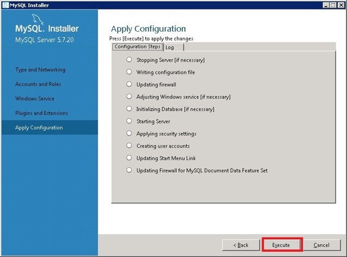Open Type and Networking step in sidebar

[x=40, y=70]
